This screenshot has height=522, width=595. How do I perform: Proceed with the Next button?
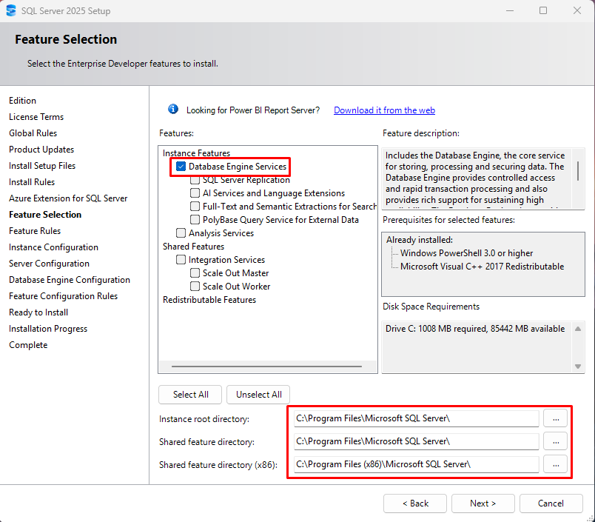point(483,503)
